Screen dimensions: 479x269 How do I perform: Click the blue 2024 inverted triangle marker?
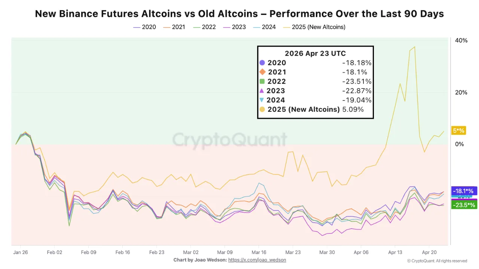pos(262,100)
